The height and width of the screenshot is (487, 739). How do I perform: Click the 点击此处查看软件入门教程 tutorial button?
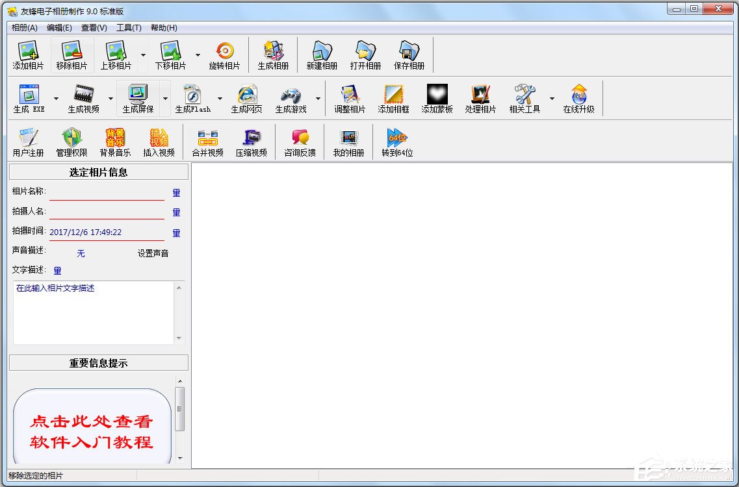click(92, 431)
